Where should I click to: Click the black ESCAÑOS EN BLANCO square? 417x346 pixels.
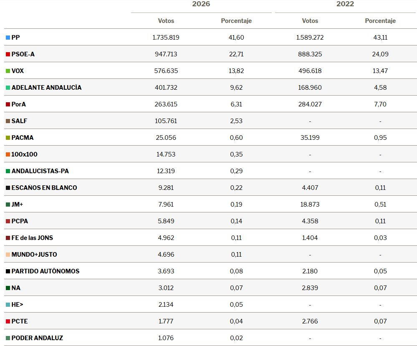(x=8, y=188)
